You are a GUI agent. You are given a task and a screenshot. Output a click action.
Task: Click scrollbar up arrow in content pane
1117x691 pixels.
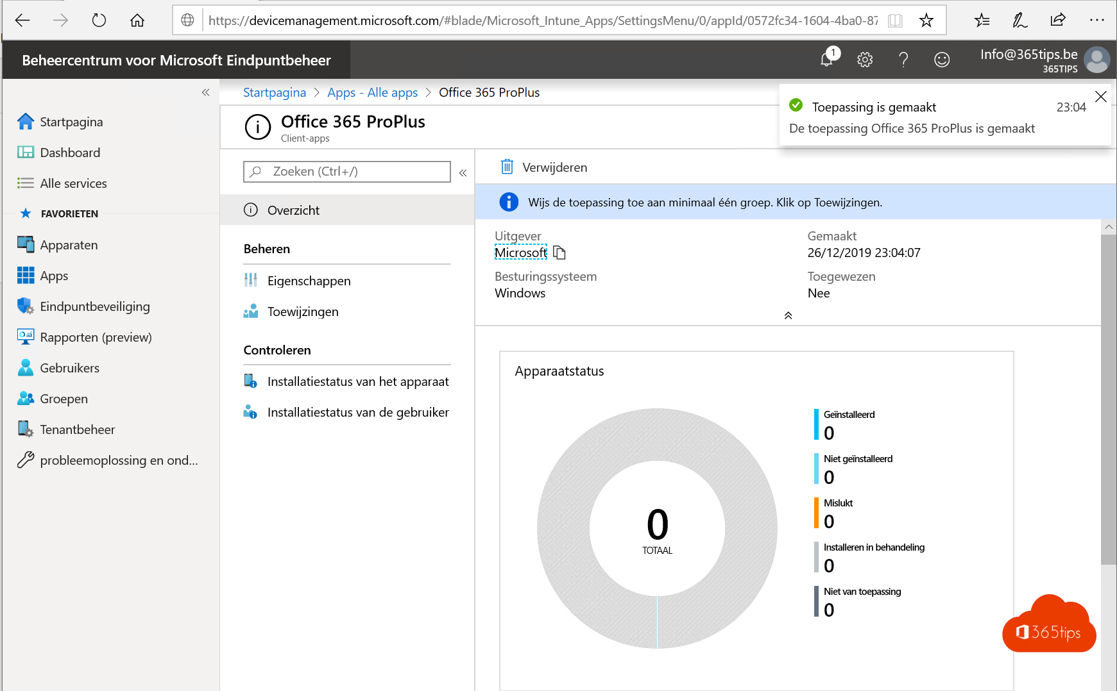[1109, 227]
